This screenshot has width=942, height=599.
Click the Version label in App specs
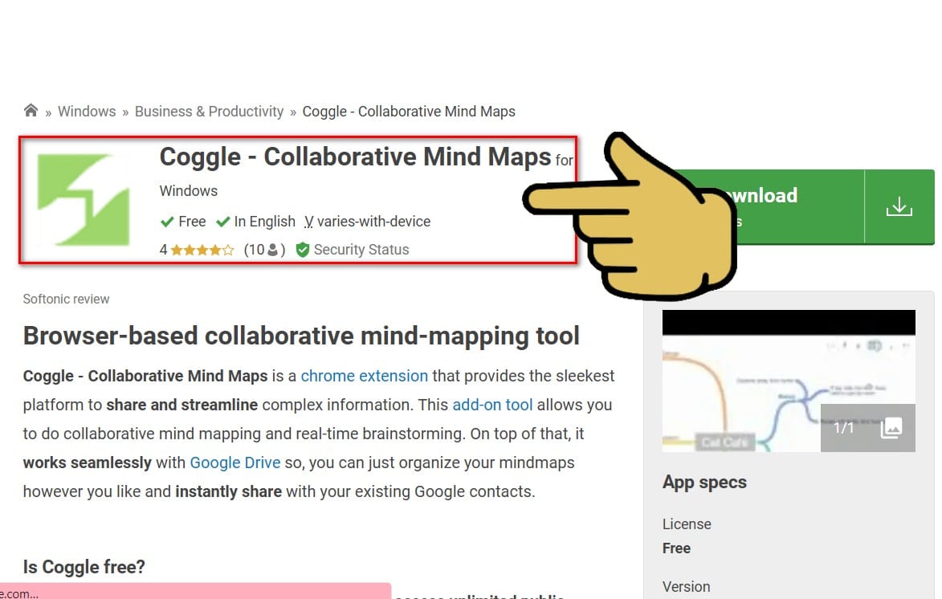(686, 586)
